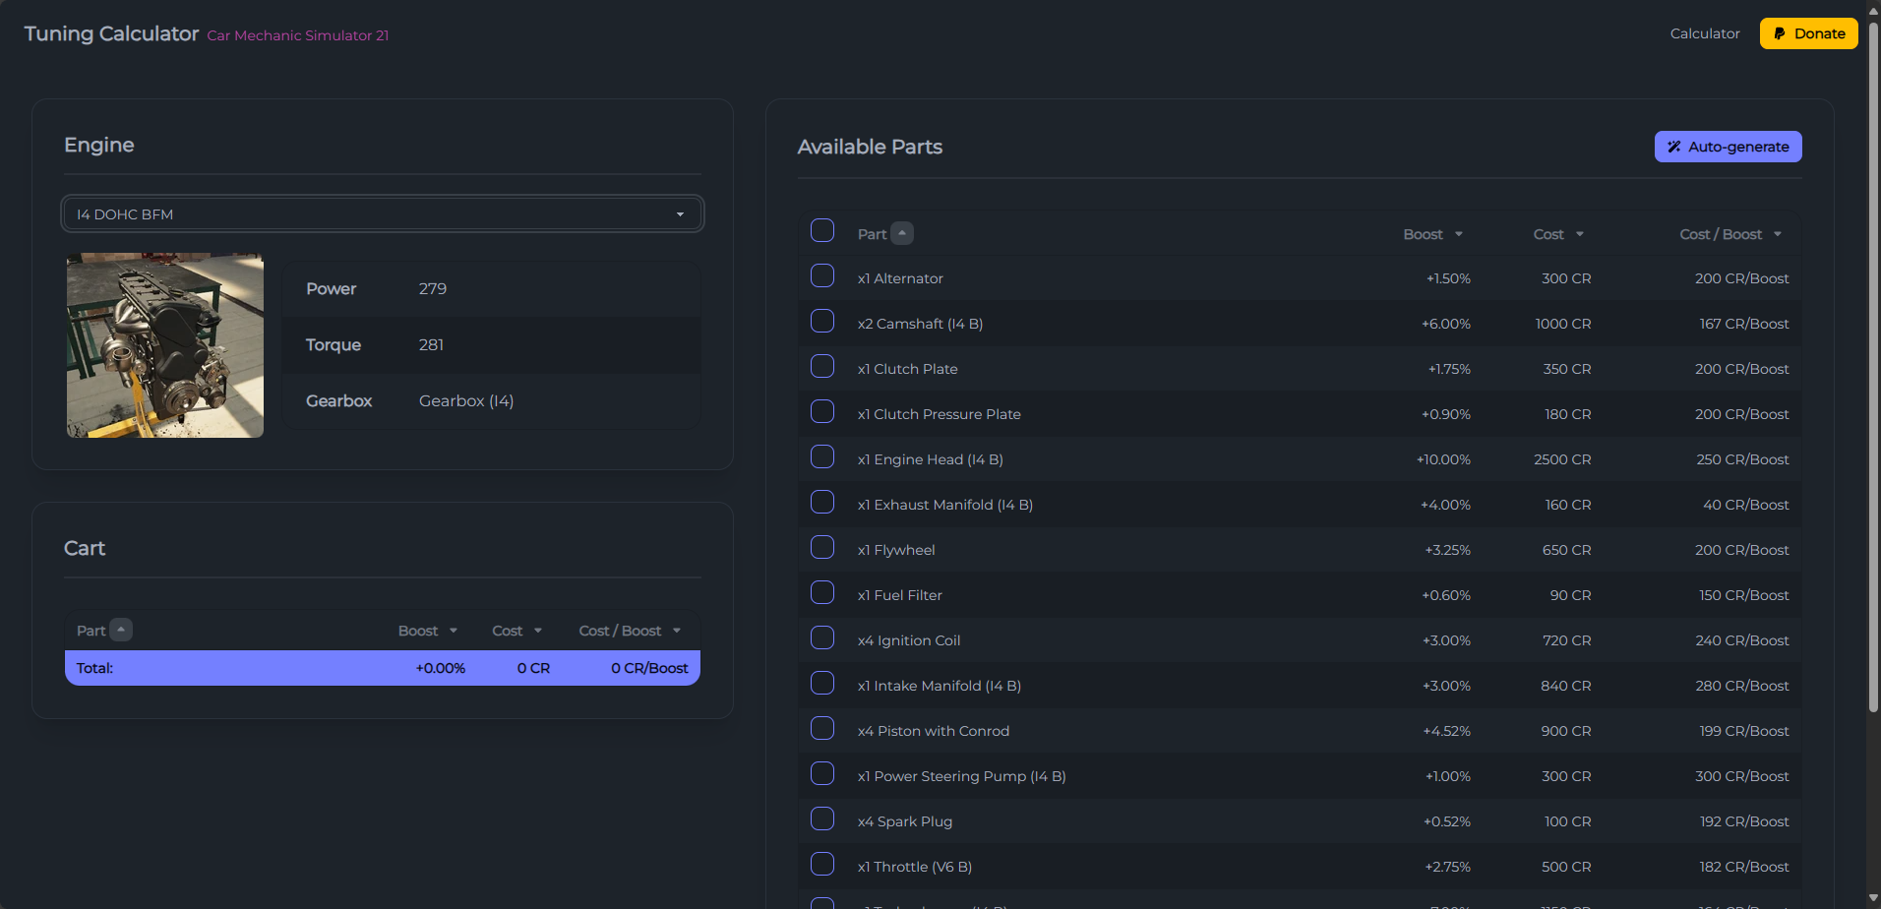Click the 2500 CR cost value

[x=1562, y=459]
